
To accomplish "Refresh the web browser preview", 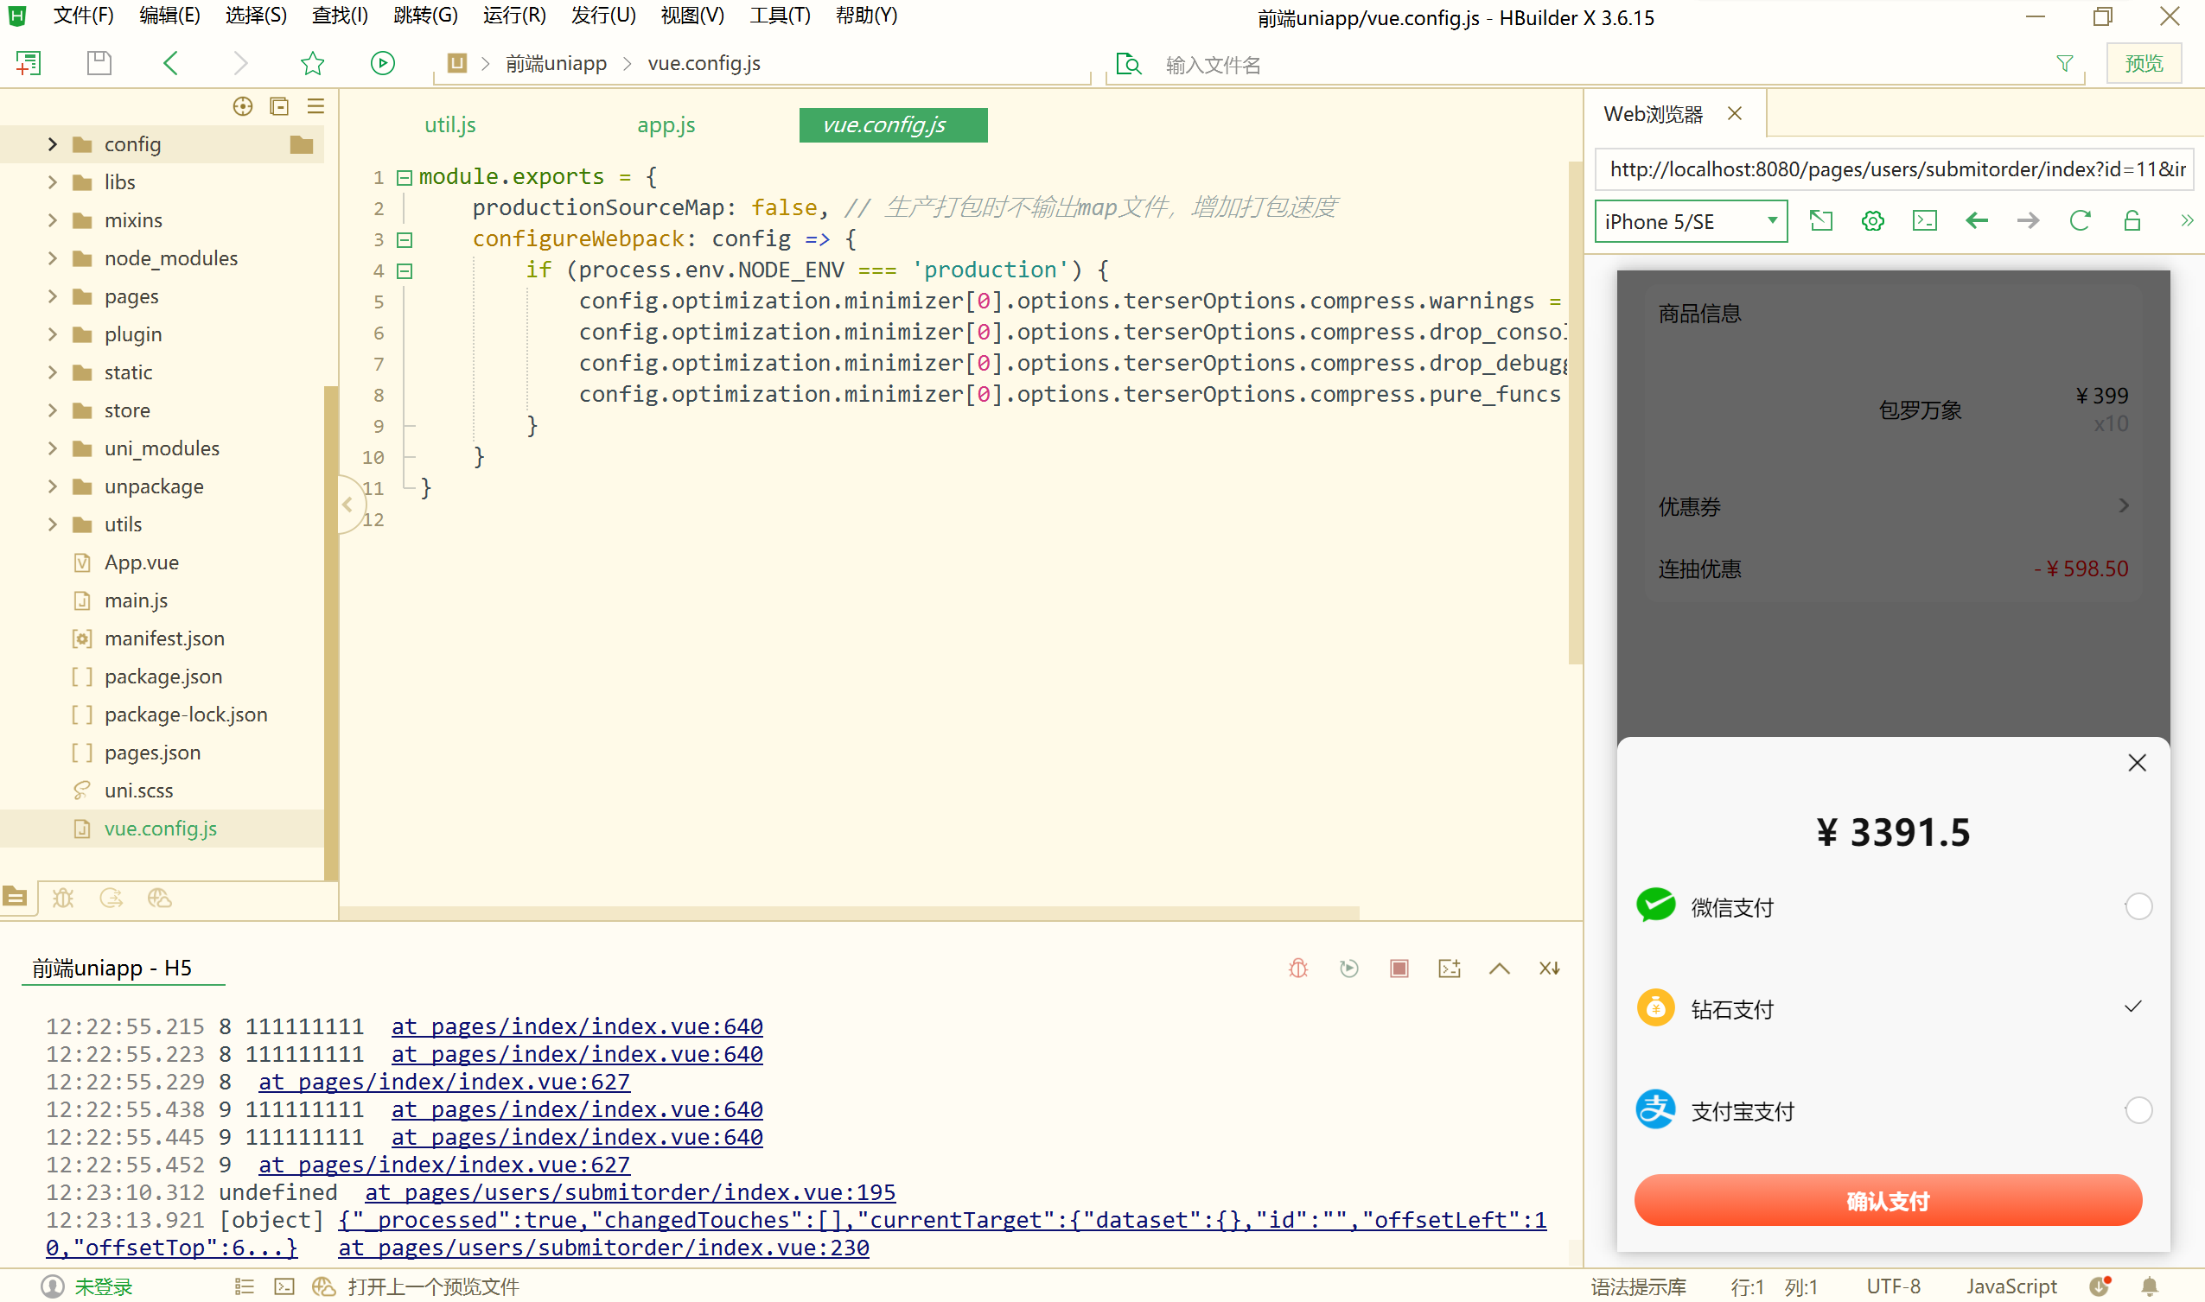I will [x=2080, y=221].
